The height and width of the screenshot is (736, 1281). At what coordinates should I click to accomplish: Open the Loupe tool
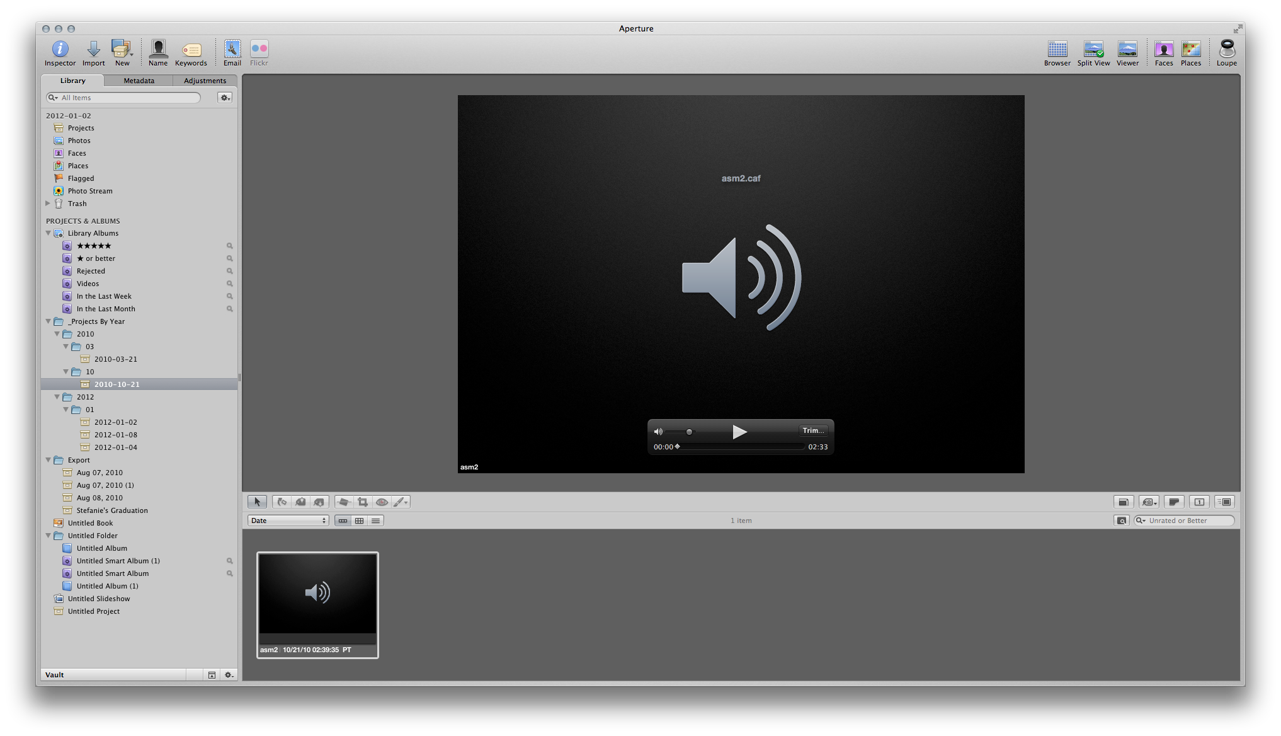tap(1226, 49)
